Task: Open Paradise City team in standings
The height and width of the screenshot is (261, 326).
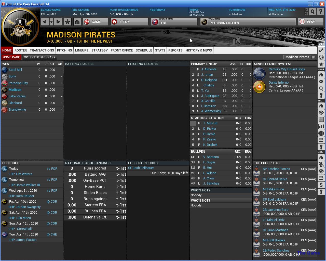Action: [18, 83]
